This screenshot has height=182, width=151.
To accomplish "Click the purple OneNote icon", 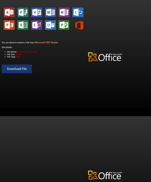I will pyautogui.click(x=64, y=12).
